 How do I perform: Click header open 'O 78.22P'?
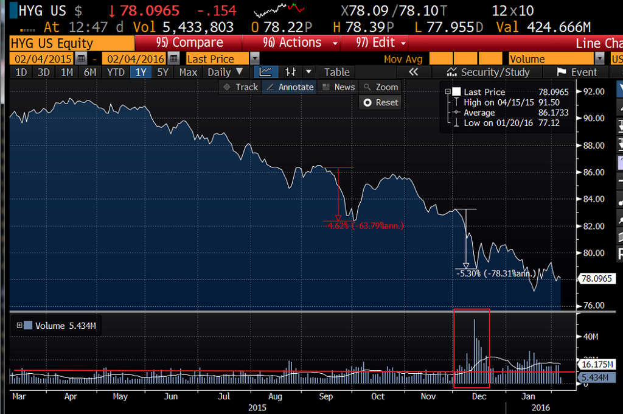click(282, 27)
